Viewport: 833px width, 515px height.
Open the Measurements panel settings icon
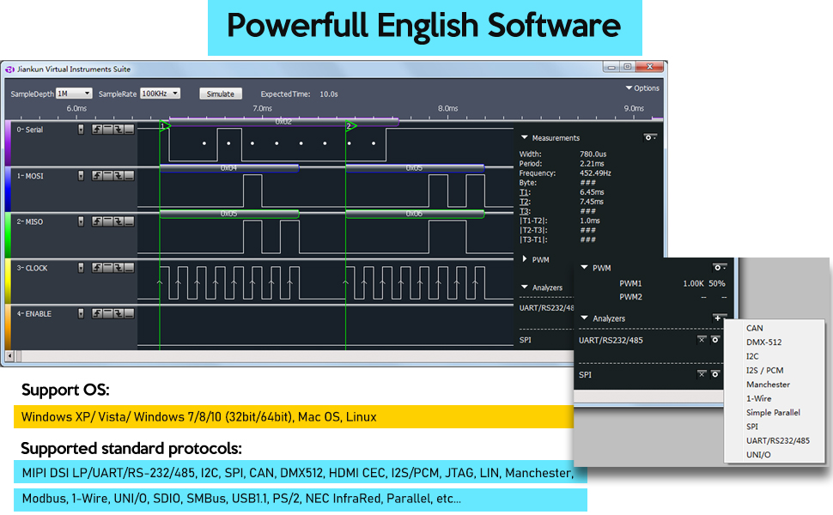[648, 137]
